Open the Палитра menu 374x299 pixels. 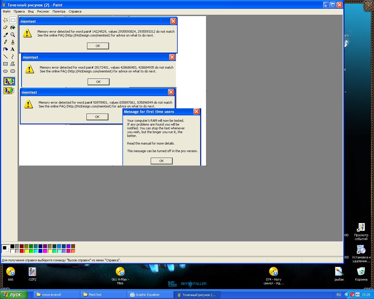(x=59, y=12)
